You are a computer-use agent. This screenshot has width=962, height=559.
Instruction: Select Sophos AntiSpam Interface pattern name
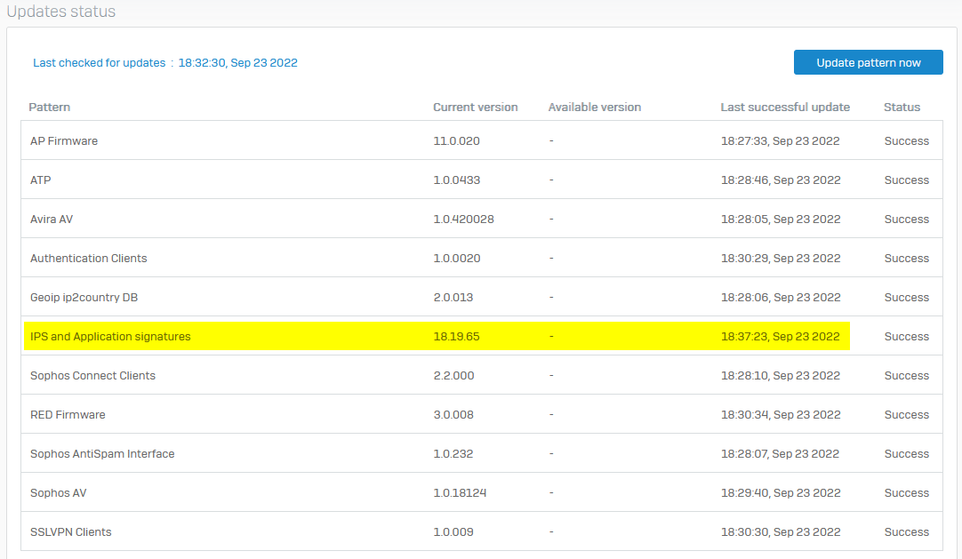[x=102, y=454]
